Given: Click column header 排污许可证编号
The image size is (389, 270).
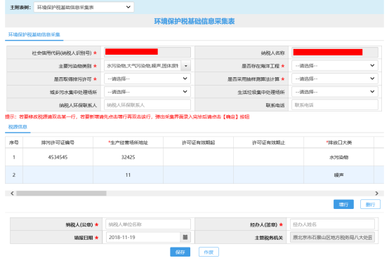Looking at the screenshot, I should point(58,142).
